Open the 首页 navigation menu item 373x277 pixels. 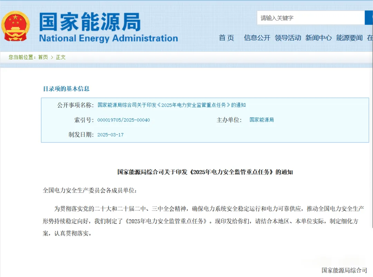pos(226,38)
